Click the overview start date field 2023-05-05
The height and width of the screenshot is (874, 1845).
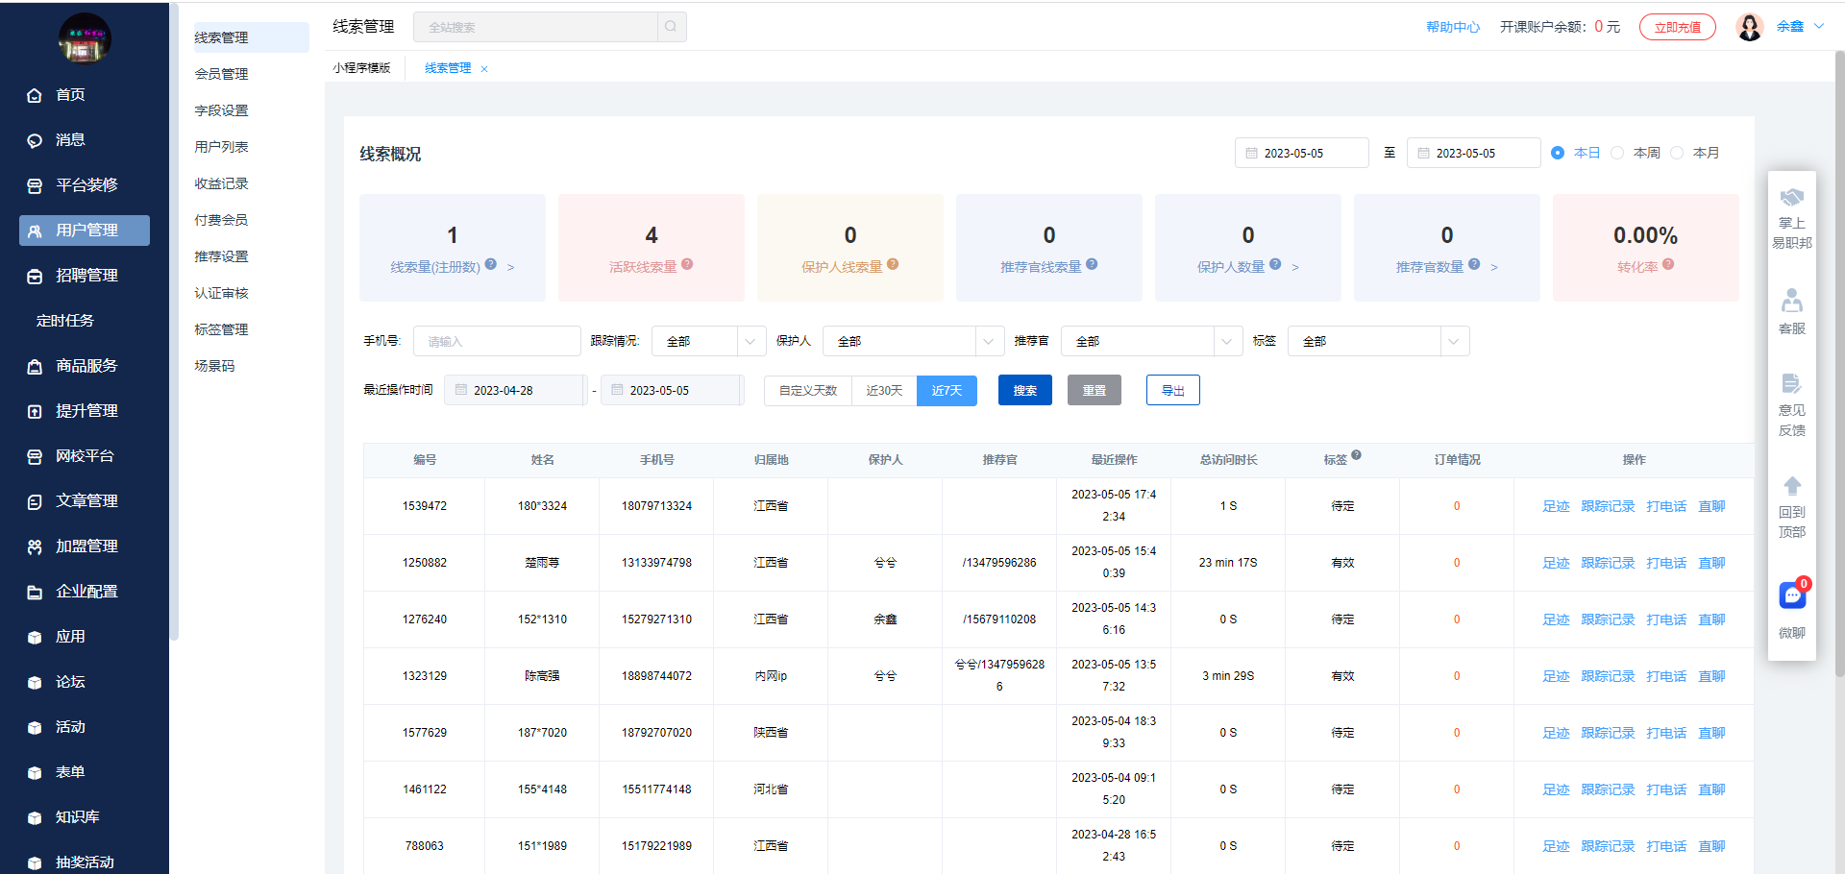pos(1302,153)
